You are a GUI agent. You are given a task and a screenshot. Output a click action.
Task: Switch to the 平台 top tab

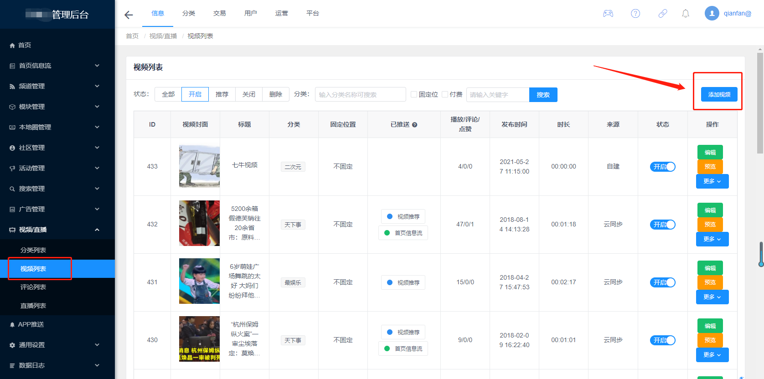pyautogui.click(x=313, y=13)
